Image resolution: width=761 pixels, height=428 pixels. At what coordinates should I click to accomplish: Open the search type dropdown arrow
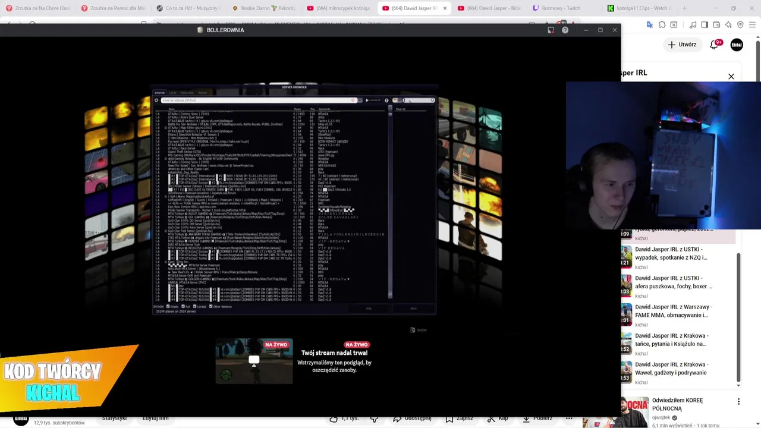tap(400, 100)
